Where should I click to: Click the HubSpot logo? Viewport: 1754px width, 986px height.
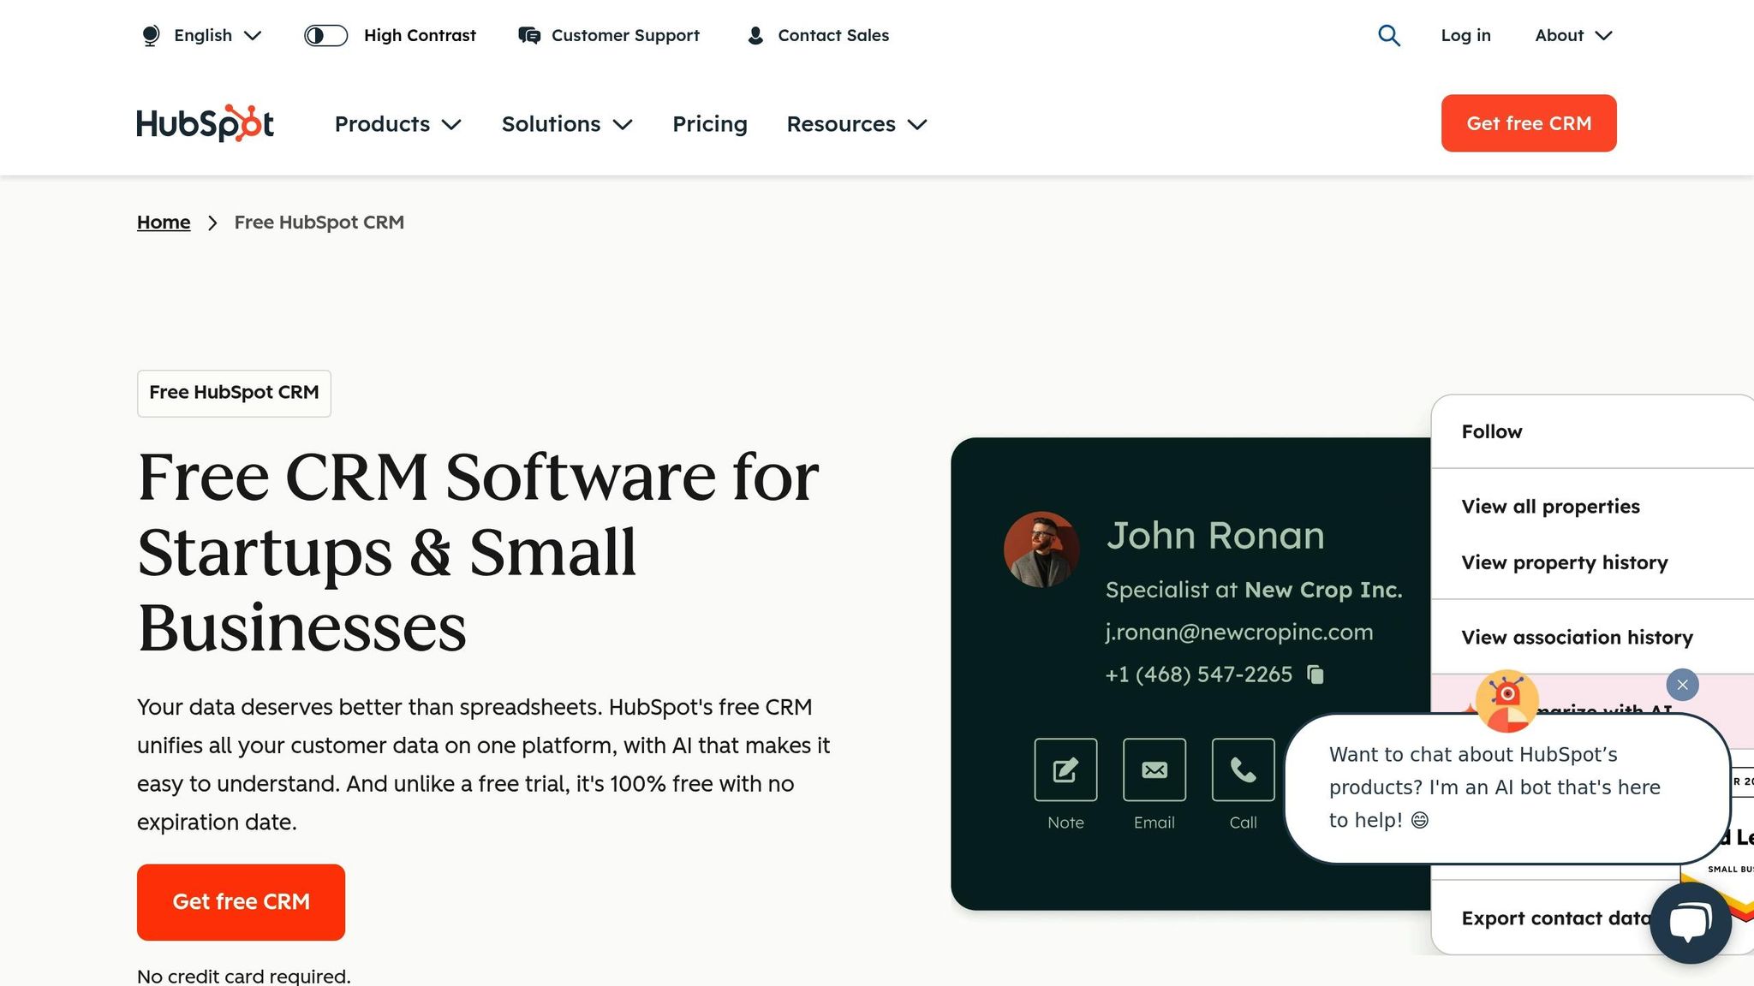206,123
